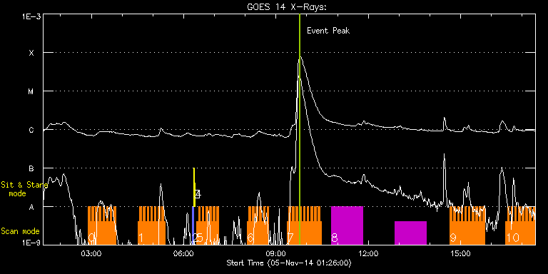548x274 pixels.
Task: Select orange scan block labeled 9
Action: pyautogui.click(x=467, y=225)
